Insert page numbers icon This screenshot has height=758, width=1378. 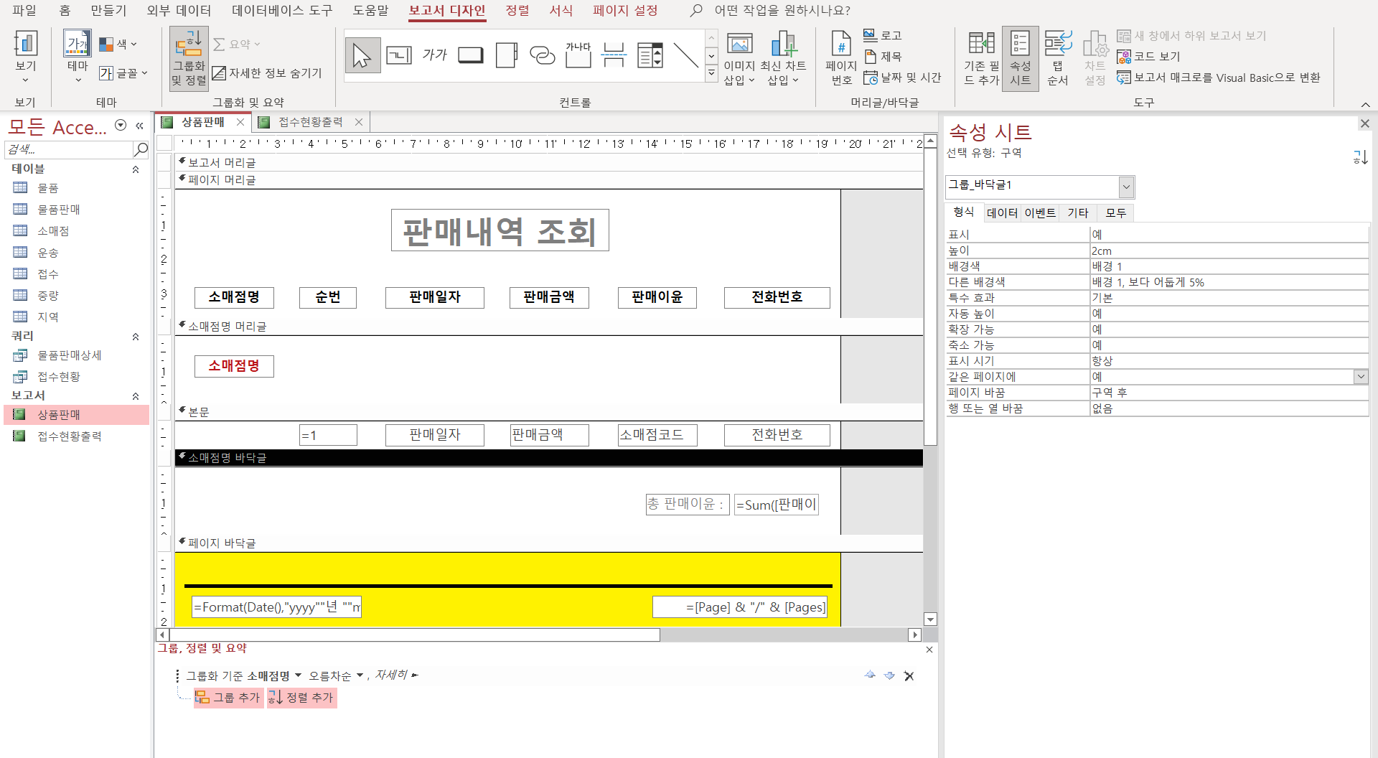[840, 59]
